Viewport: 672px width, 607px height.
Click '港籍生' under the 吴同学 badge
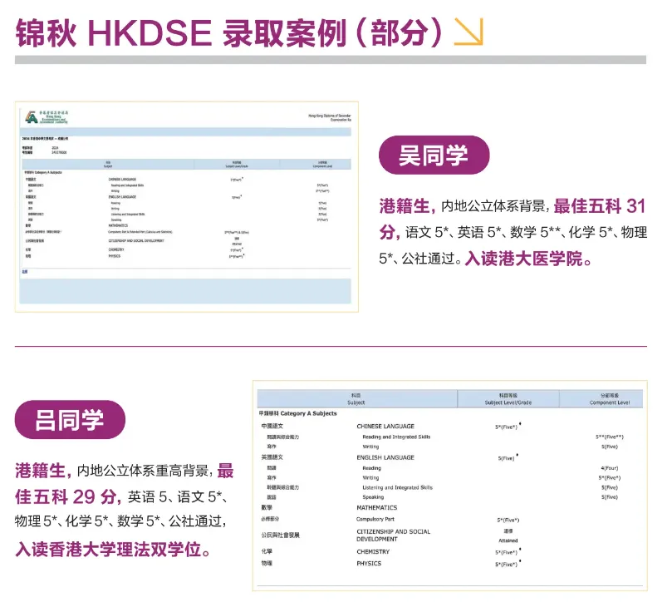[x=405, y=206]
